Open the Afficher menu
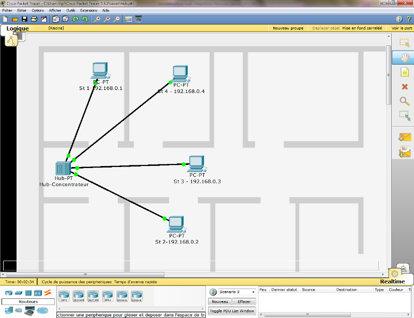The image size is (414, 318). click(55, 10)
